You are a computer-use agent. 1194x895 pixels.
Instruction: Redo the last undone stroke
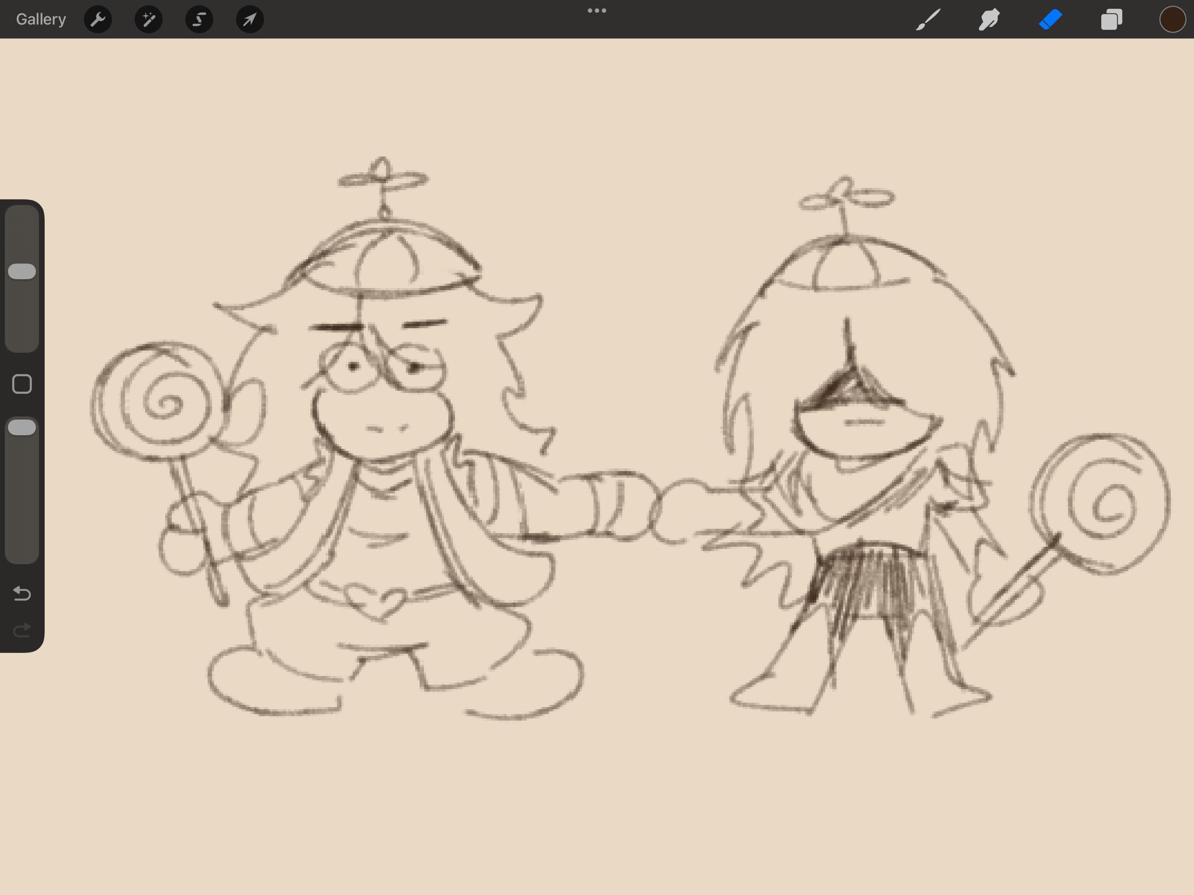point(22,630)
